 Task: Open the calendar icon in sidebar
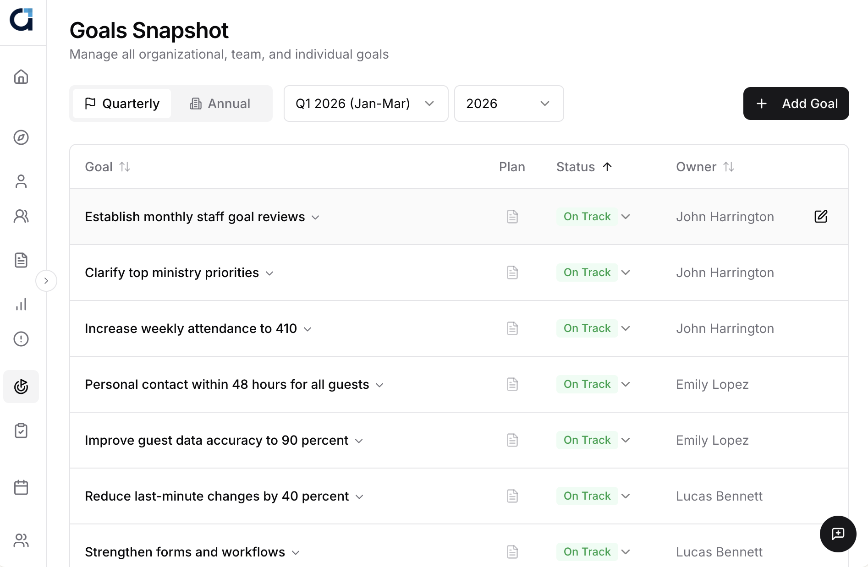click(21, 487)
